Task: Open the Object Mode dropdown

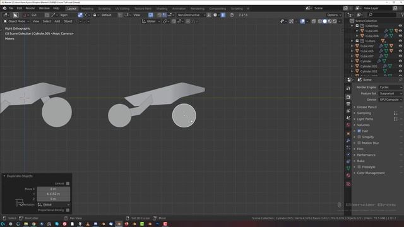Action: (16, 21)
